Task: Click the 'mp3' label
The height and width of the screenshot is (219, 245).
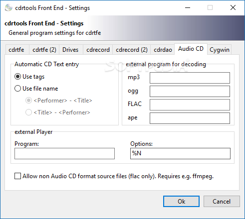Action: click(134, 77)
